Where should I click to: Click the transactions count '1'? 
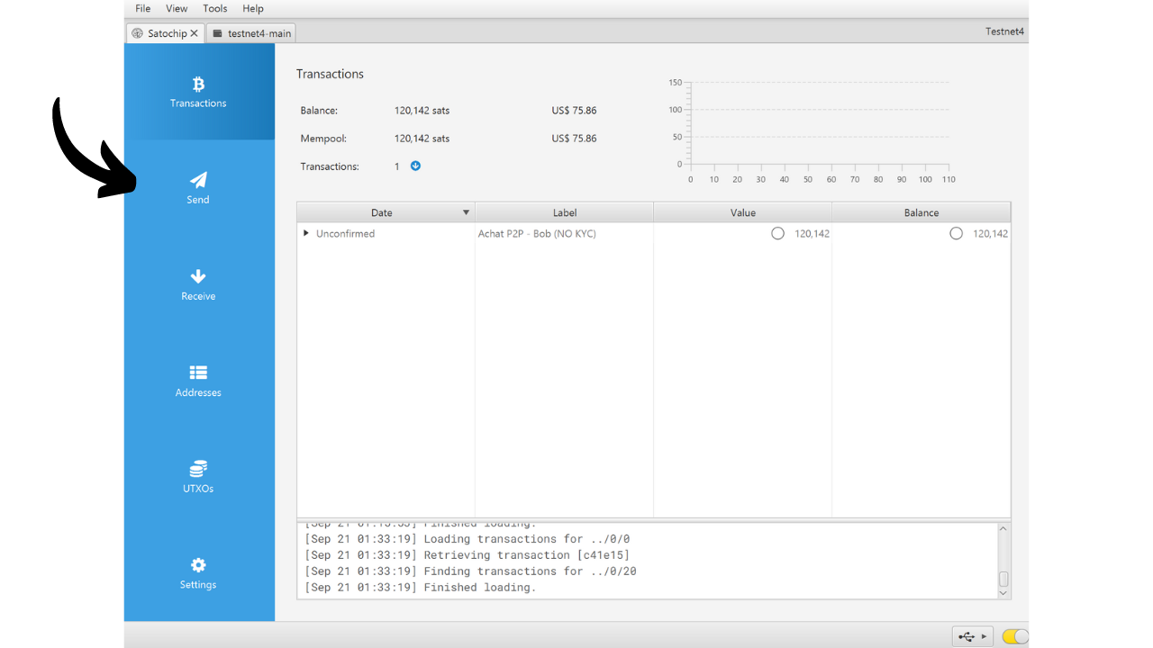pyautogui.click(x=397, y=166)
